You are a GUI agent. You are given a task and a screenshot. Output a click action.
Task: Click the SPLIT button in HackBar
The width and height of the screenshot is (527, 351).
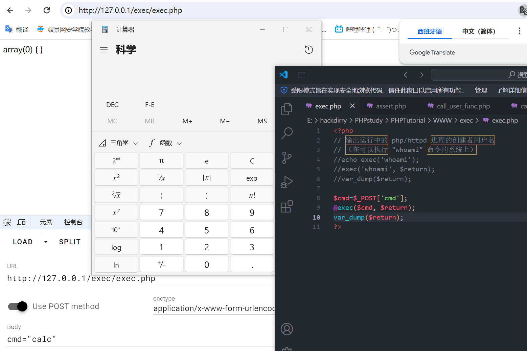click(x=70, y=242)
